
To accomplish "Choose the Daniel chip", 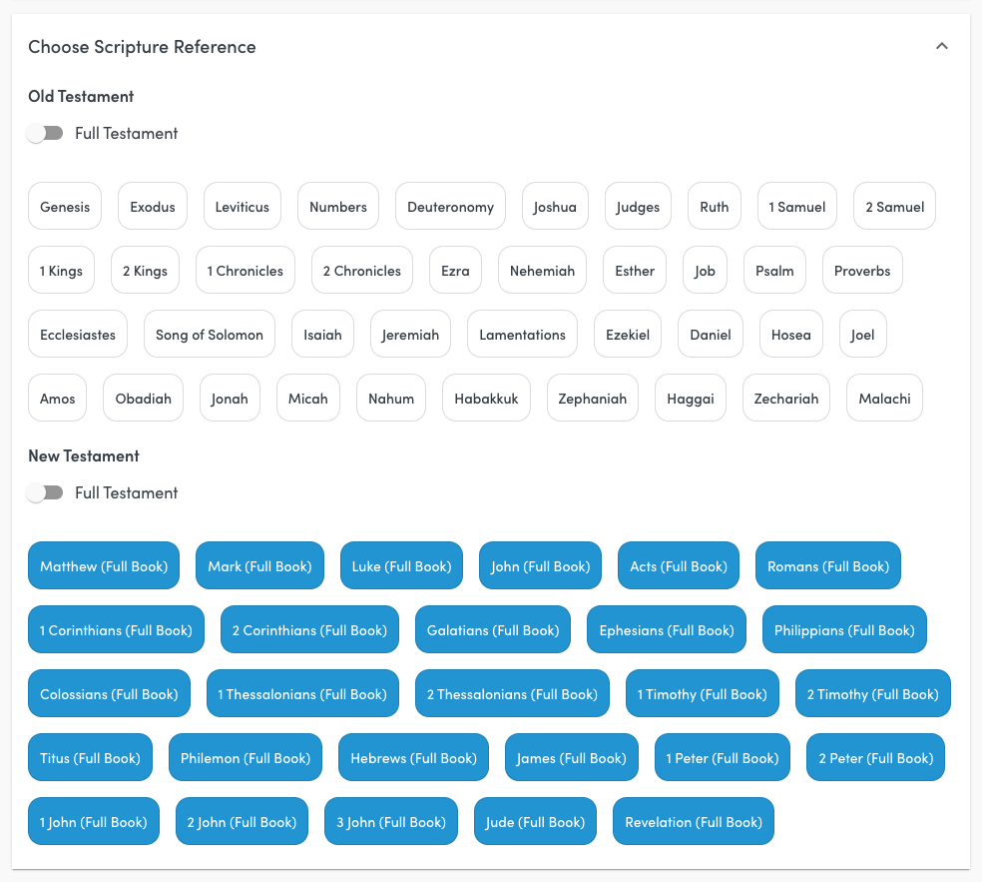I will pyautogui.click(x=711, y=334).
